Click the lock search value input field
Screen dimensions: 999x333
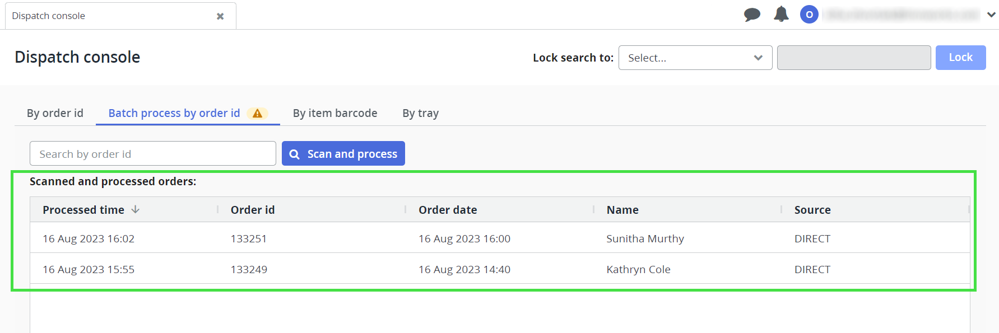[x=853, y=58]
